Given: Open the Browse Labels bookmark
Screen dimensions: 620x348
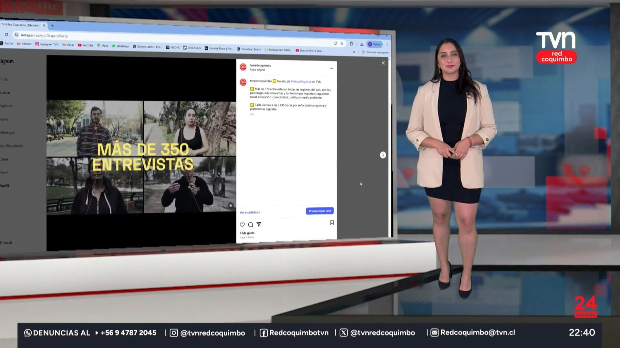Looking at the screenshot, I should (x=147, y=47).
